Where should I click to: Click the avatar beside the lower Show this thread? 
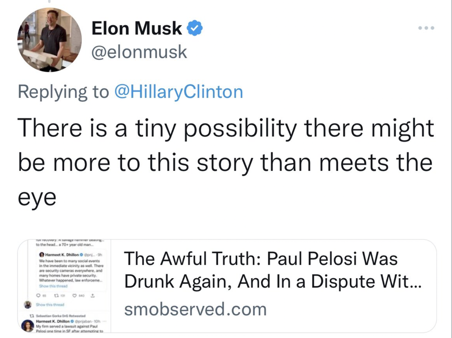[x=27, y=304]
